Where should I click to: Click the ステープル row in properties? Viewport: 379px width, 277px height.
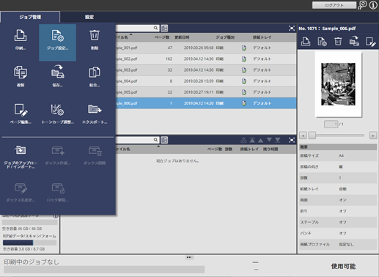click(338, 222)
